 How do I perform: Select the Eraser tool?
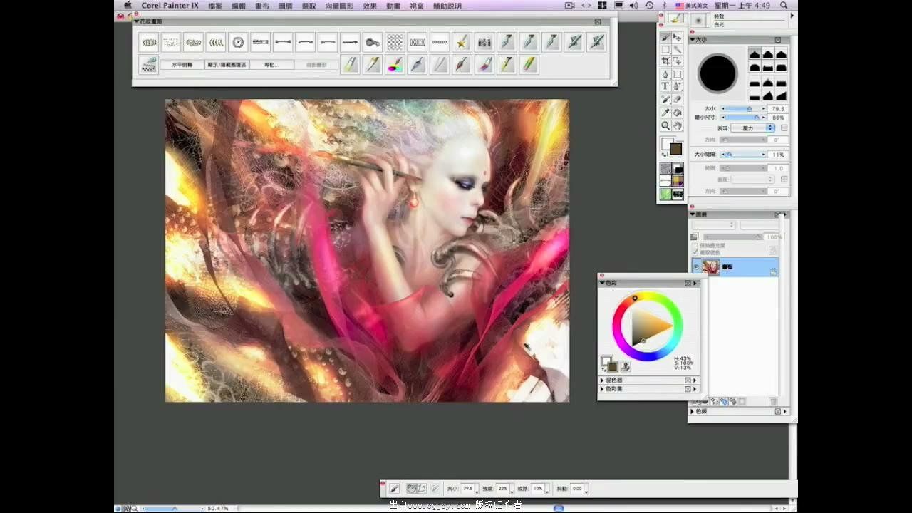pyautogui.click(x=678, y=99)
